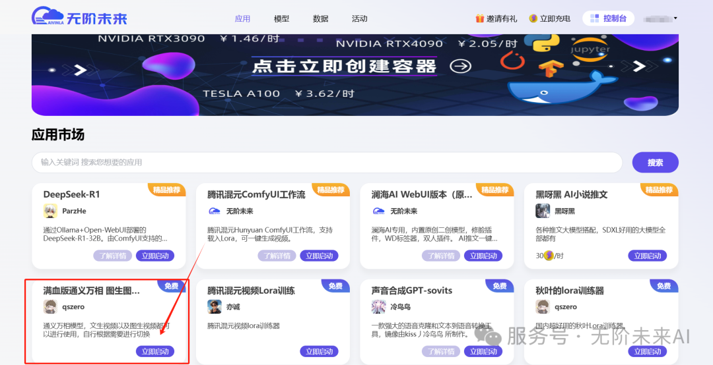Click the 邀请有礼 link text
This screenshot has height=365, width=713.
pyautogui.click(x=502, y=18)
